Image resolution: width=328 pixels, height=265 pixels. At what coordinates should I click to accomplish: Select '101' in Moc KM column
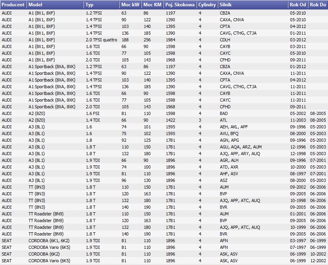pyautogui.click(x=147, y=127)
